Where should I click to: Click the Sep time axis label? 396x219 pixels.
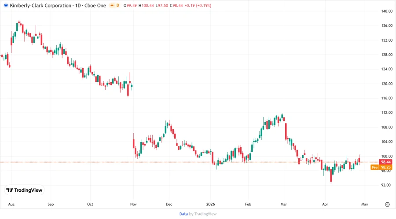point(51,204)
